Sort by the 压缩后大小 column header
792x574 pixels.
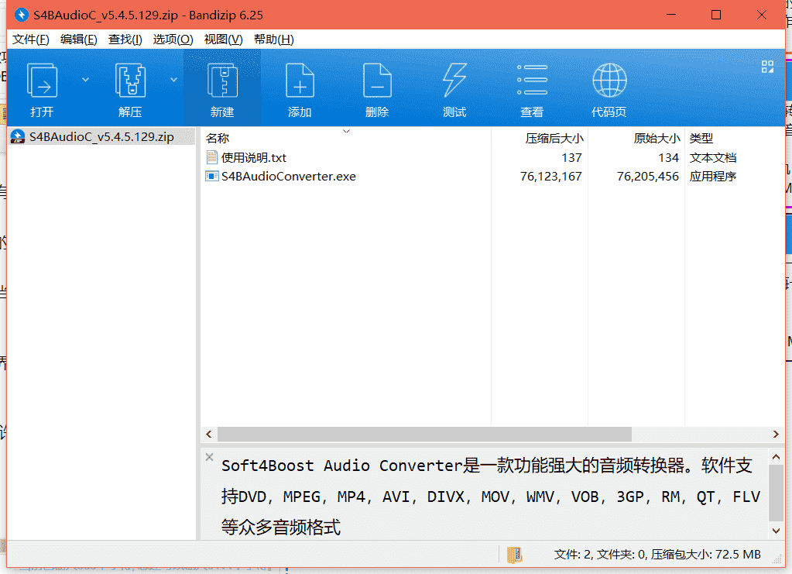click(x=540, y=138)
